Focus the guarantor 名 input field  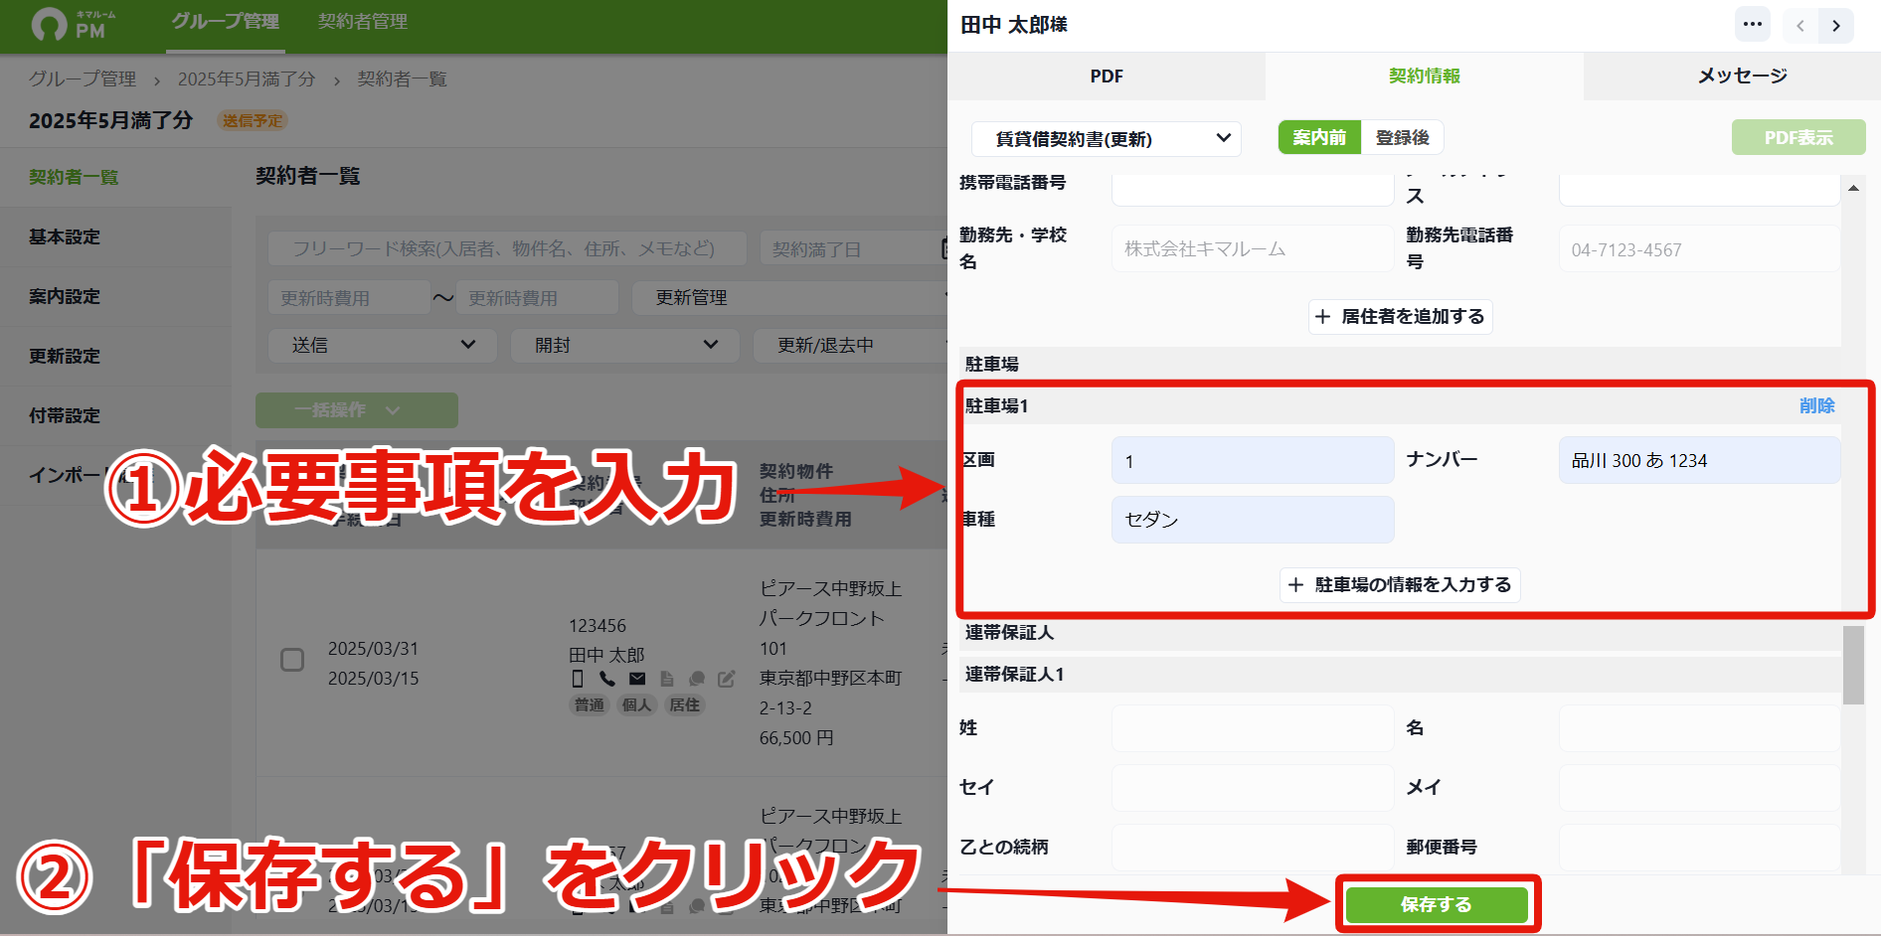tap(1699, 728)
